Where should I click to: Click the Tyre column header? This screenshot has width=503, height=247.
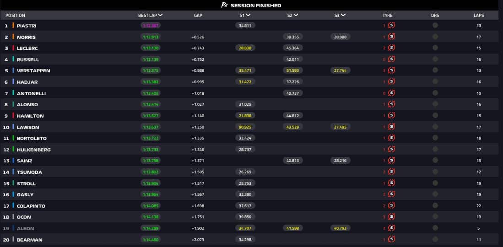[388, 16]
